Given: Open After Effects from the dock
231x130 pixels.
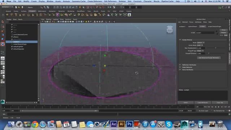Looking at the screenshot, I should [x=114, y=124].
